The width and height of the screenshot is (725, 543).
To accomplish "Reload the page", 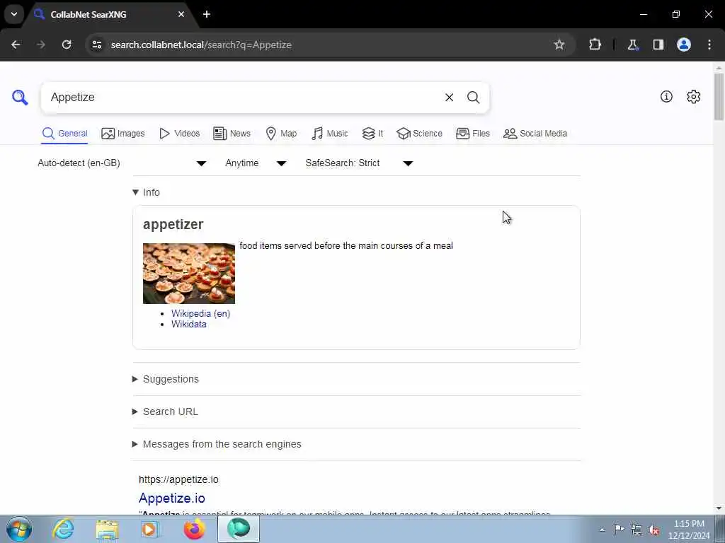I will (x=67, y=45).
